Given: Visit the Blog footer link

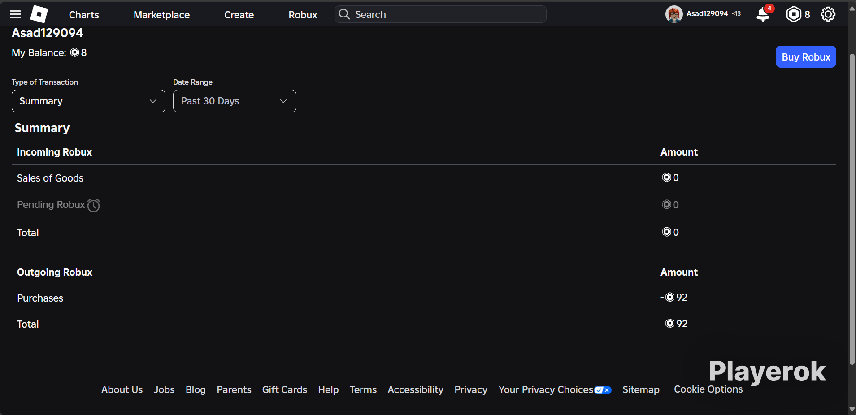Looking at the screenshot, I should (196, 390).
